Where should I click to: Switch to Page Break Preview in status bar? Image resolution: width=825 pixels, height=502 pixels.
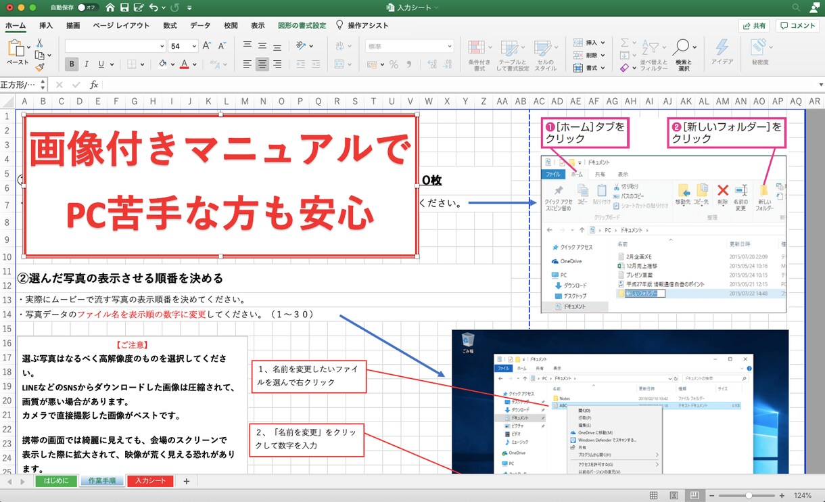[693, 495]
